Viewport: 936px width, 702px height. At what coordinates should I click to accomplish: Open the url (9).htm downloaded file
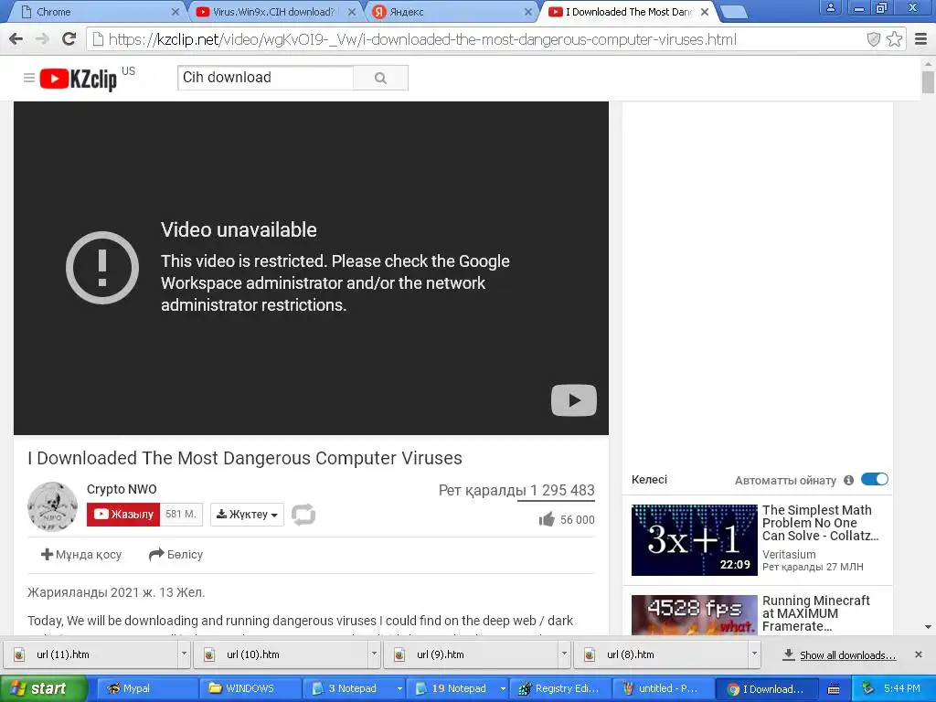(x=472, y=654)
